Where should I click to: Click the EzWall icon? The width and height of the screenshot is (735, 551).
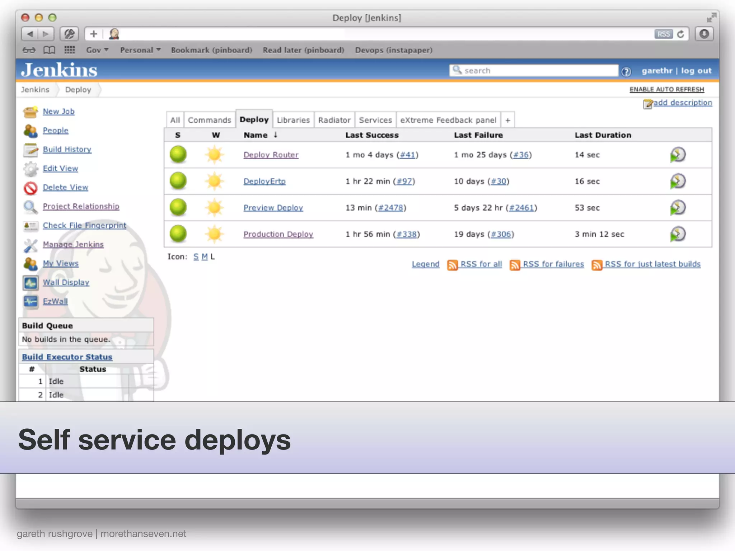[30, 302]
